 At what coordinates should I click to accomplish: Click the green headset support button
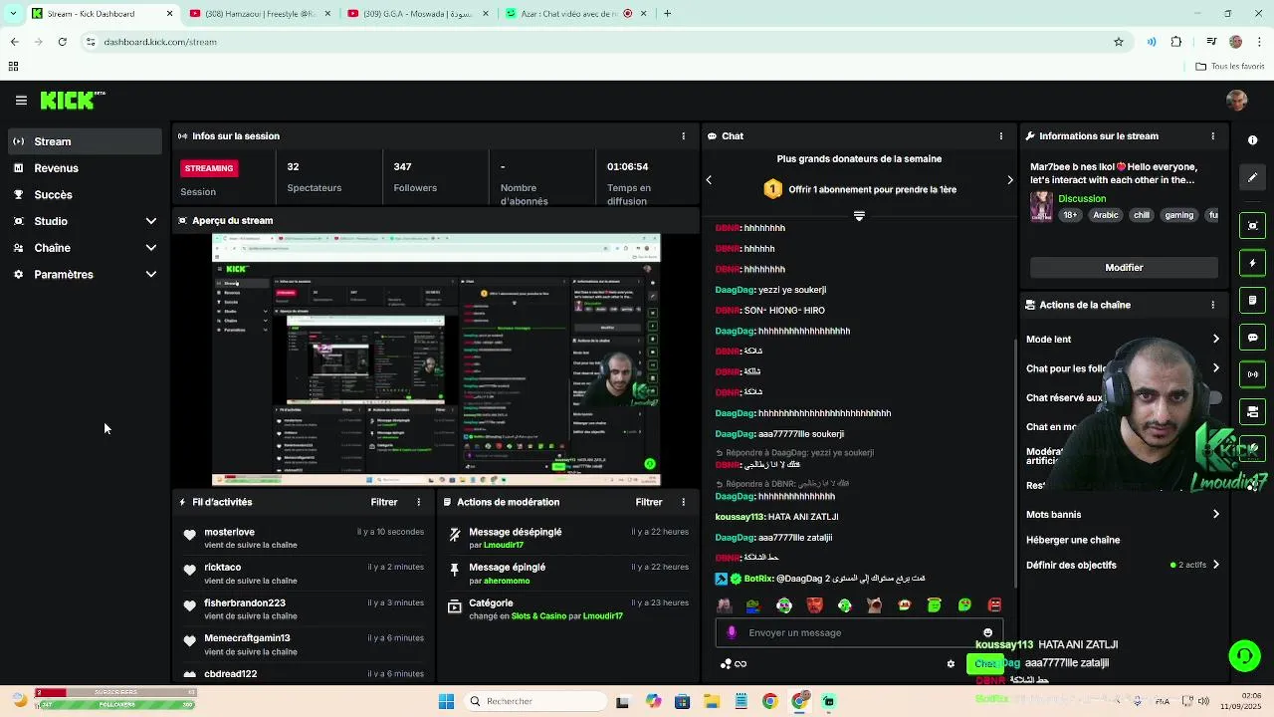click(x=1244, y=655)
